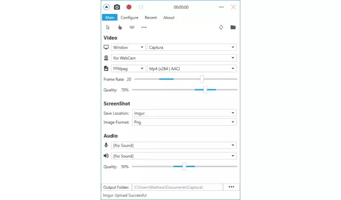This screenshot has height=200, width=341.
Task: Open the Imgur save location dropdown
Action: 184,113
